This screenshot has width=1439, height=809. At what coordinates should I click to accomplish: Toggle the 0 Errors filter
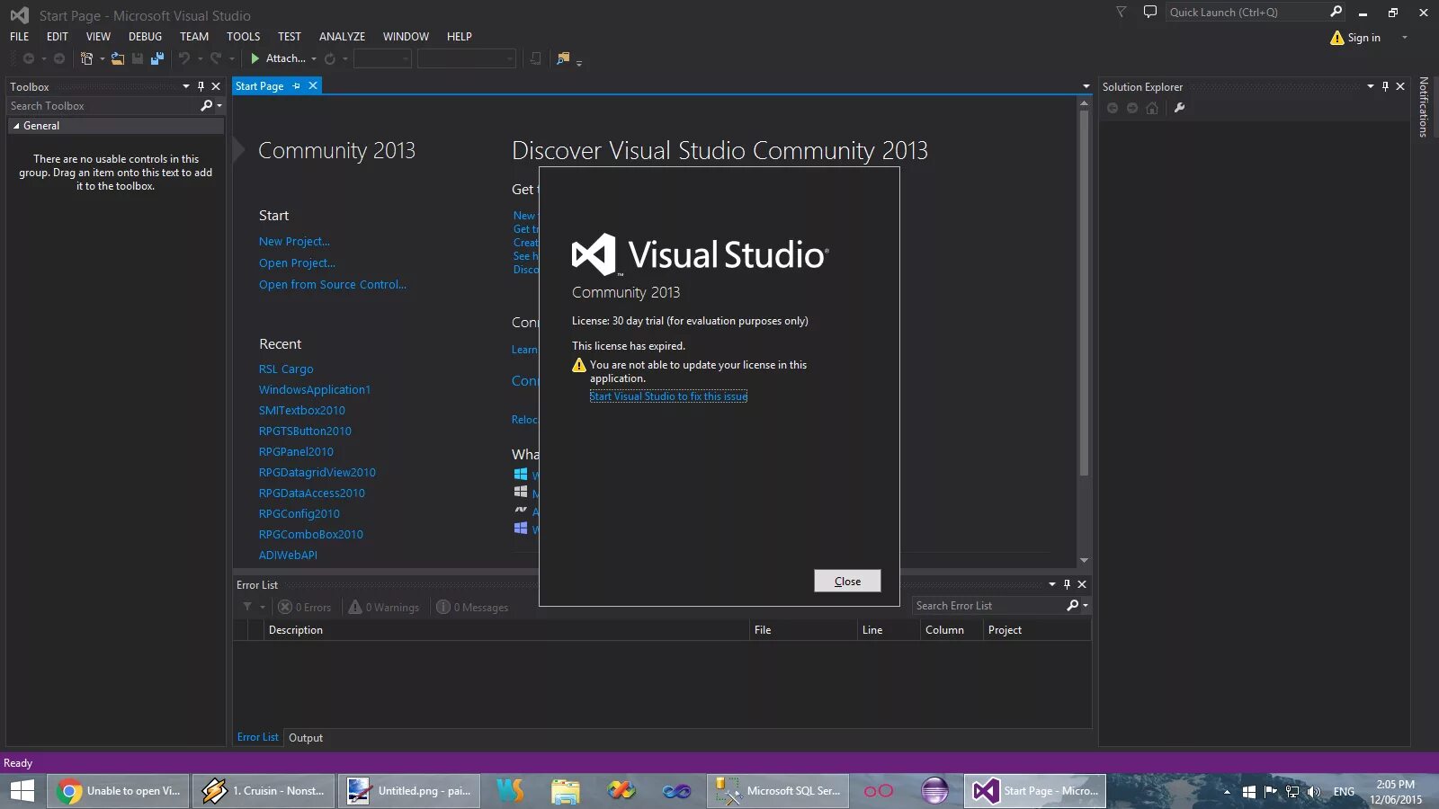305,608
